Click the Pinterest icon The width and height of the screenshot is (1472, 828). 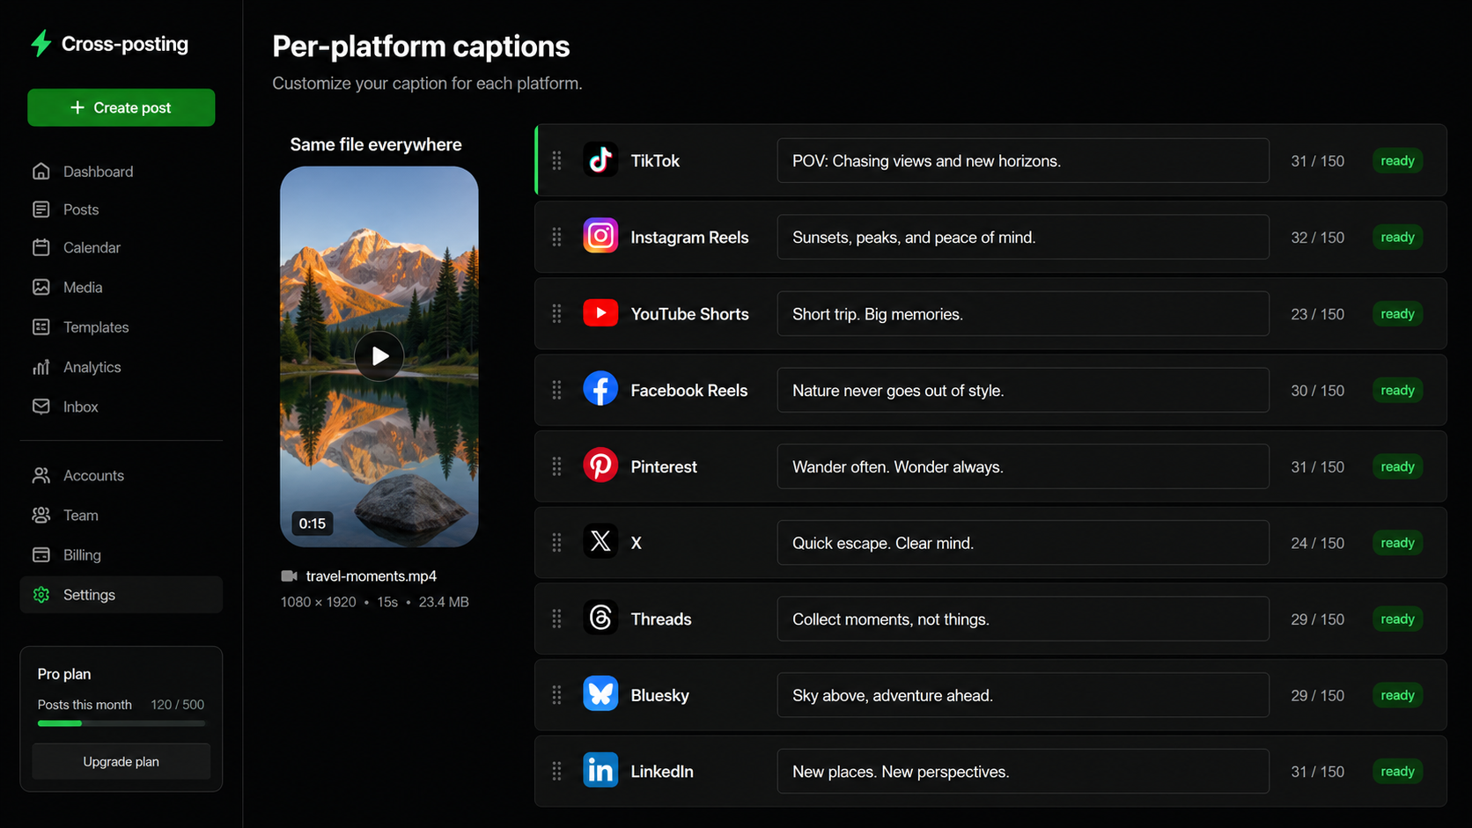[600, 465]
